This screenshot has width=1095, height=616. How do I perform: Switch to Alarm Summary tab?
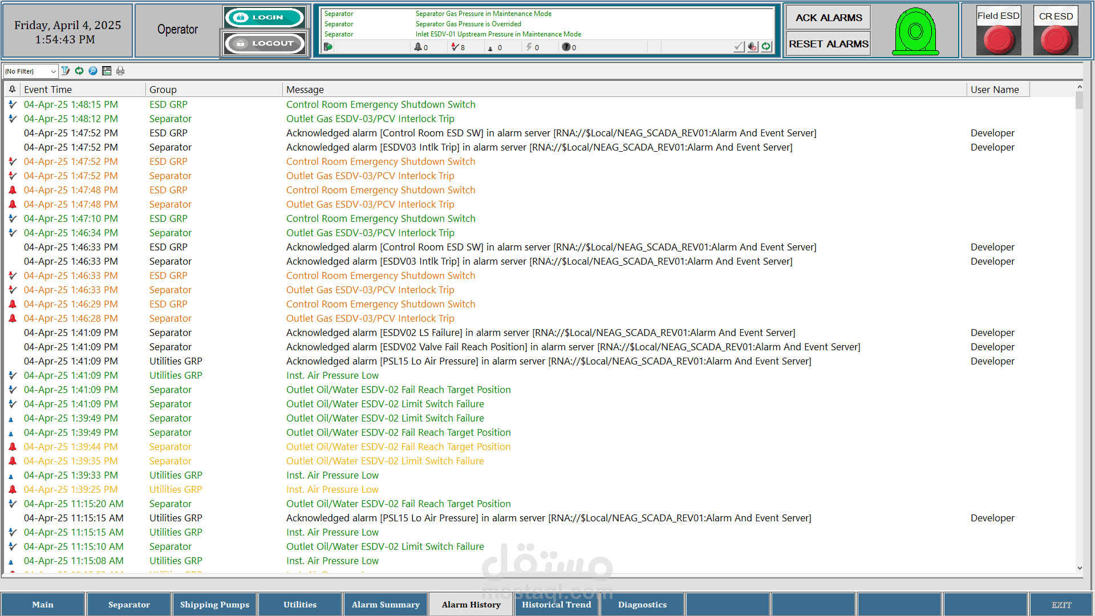pyautogui.click(x=386, y=605)
